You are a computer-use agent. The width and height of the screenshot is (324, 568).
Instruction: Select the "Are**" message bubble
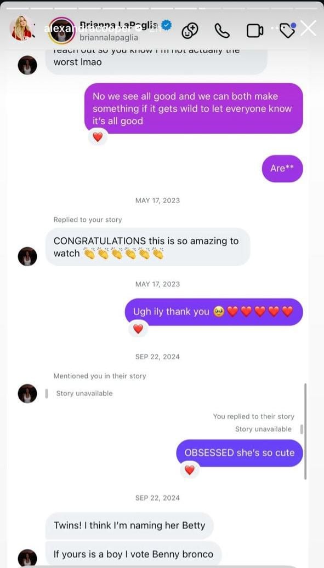(282, 169)
